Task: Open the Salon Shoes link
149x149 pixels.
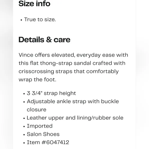Action: 43,134
